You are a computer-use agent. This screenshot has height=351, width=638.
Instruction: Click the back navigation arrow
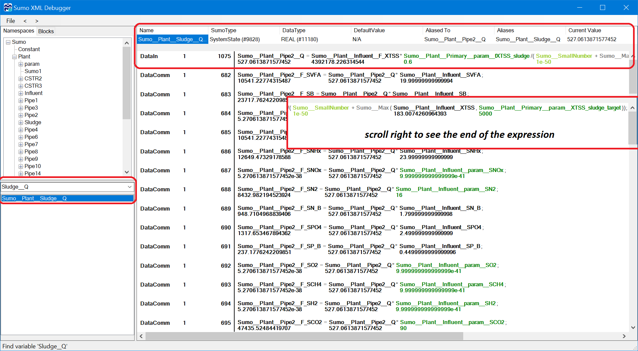click(x=25, y=21)
